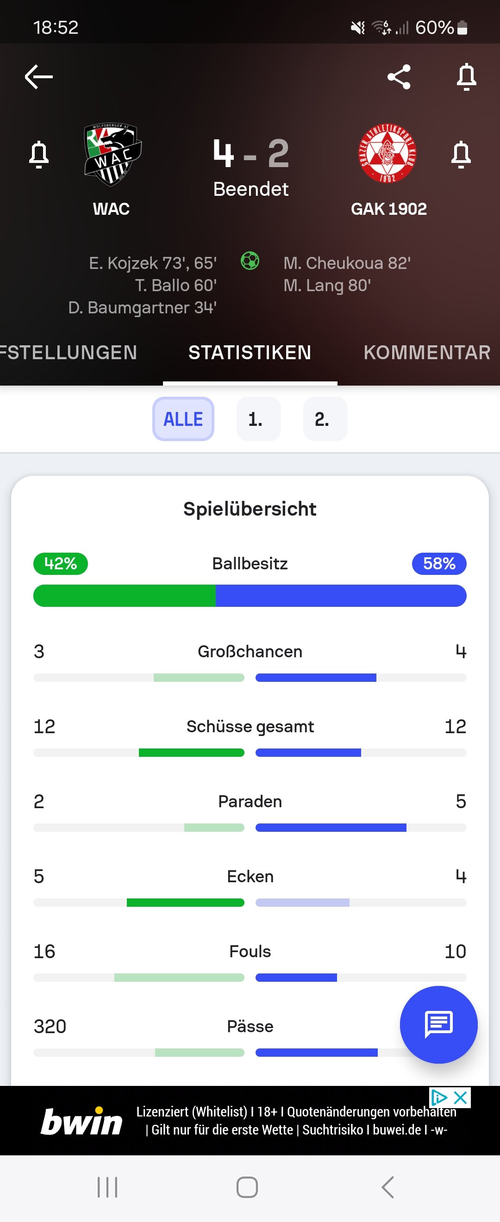The width and height of the screenshot is (500, 1222).
Task: Enable WAC team notification bell
Action: (x=39, y=155)
